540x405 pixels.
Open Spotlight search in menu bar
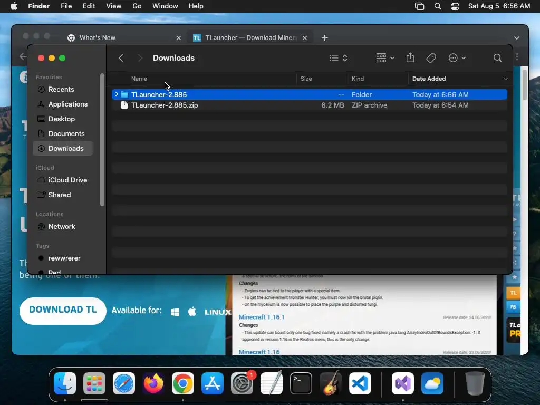point(437,6)
